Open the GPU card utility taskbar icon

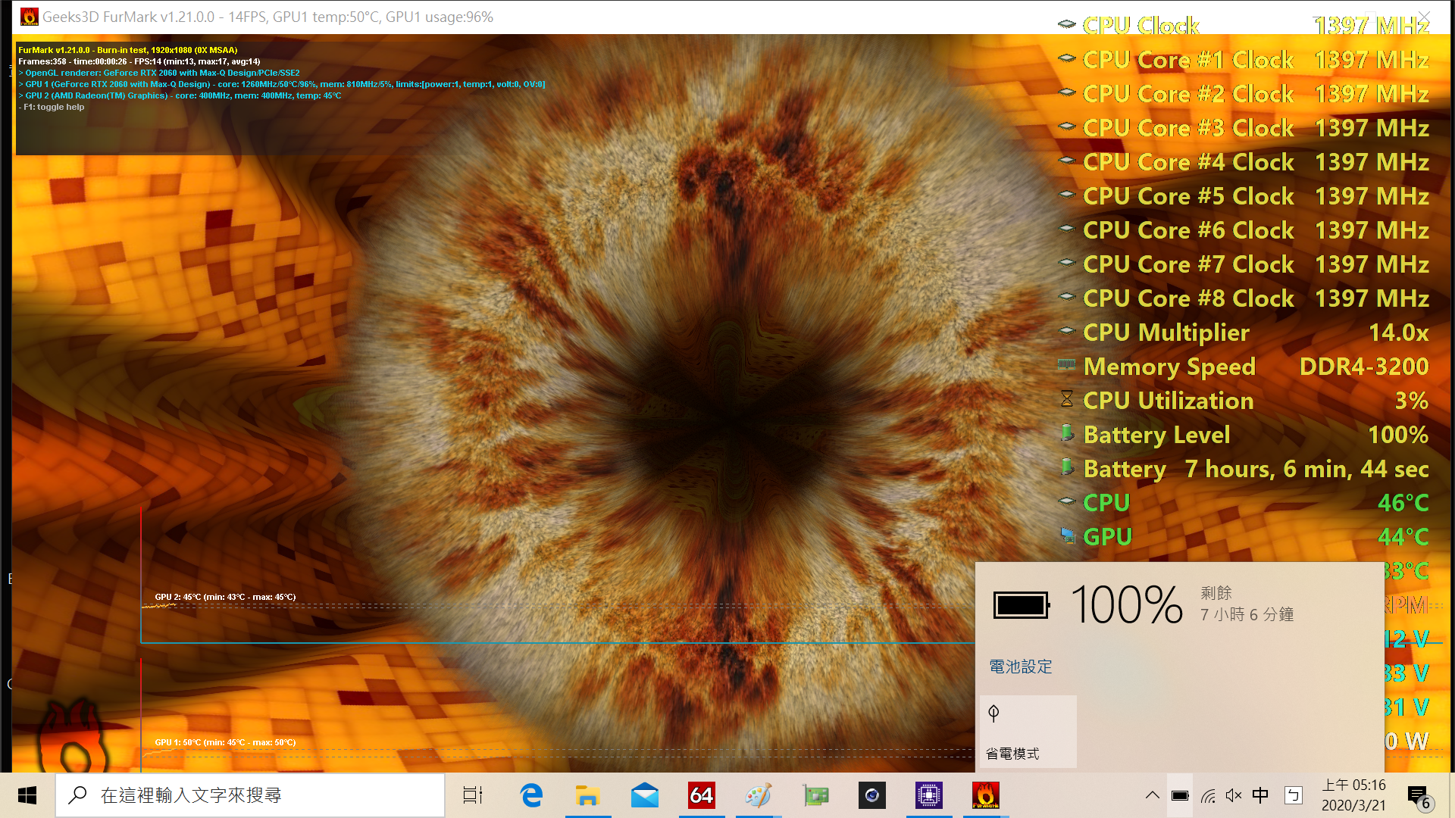click(815, 795)
